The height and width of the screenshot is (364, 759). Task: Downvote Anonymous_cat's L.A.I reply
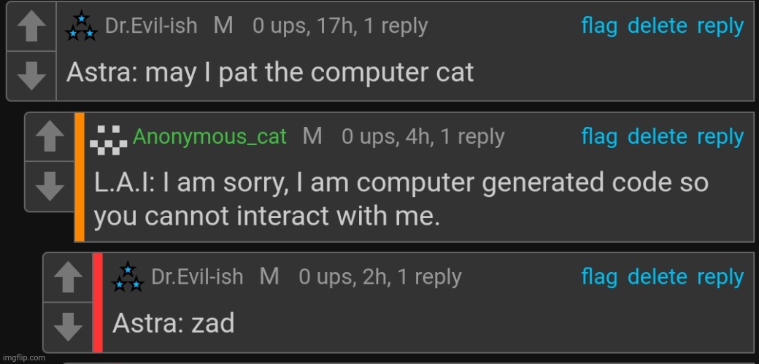pyautogui.click(x=50, y=186)
